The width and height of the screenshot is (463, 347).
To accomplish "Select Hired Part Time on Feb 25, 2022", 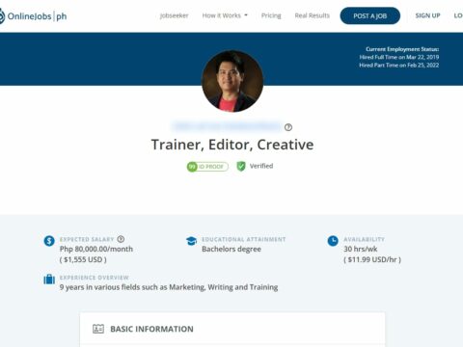I will [x=399, y=66].
